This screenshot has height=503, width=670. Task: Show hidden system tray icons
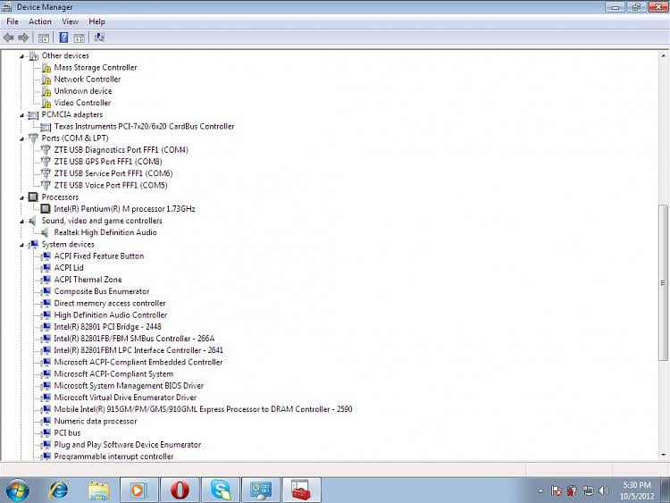pyautogui.click(x=540, y=491)
